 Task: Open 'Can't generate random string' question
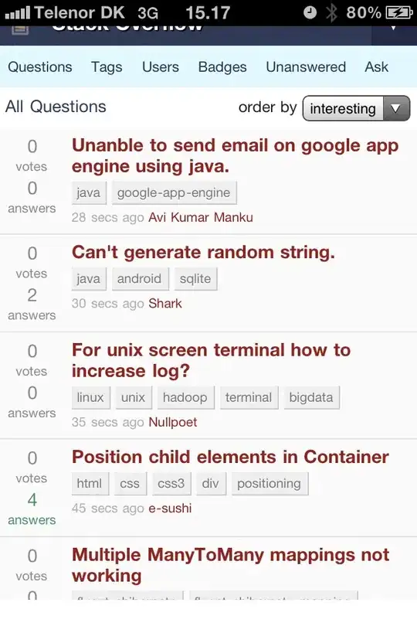coord(203,252)
